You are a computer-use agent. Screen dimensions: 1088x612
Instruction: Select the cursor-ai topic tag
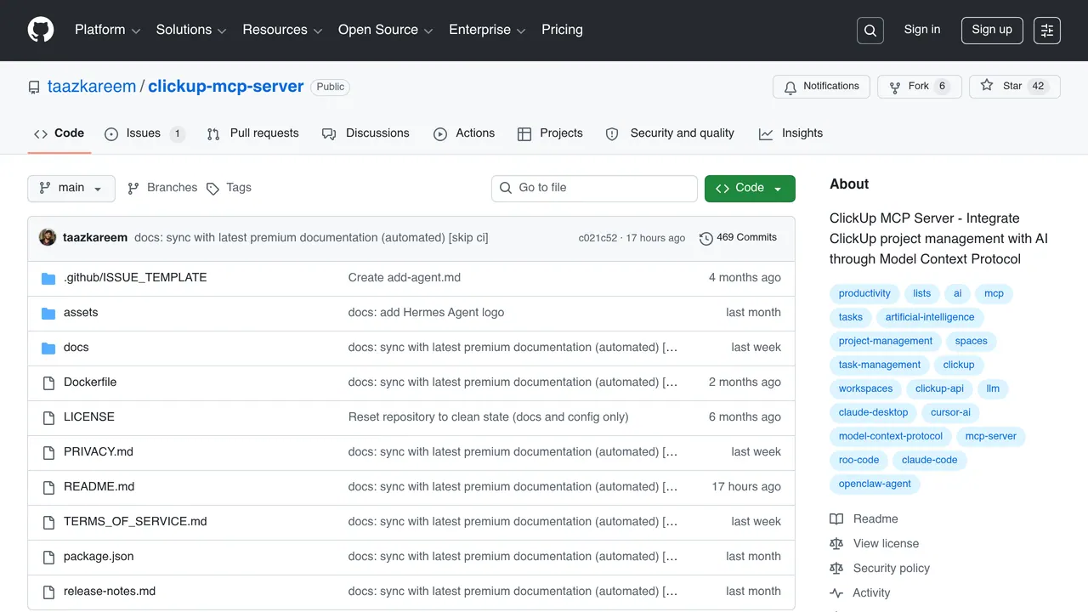point(950,413)
